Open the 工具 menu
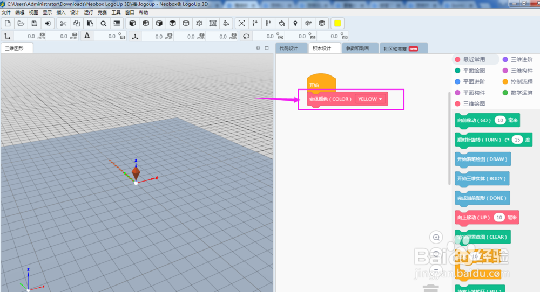Screen dimensions: 540x292 [x=116, y=12]
